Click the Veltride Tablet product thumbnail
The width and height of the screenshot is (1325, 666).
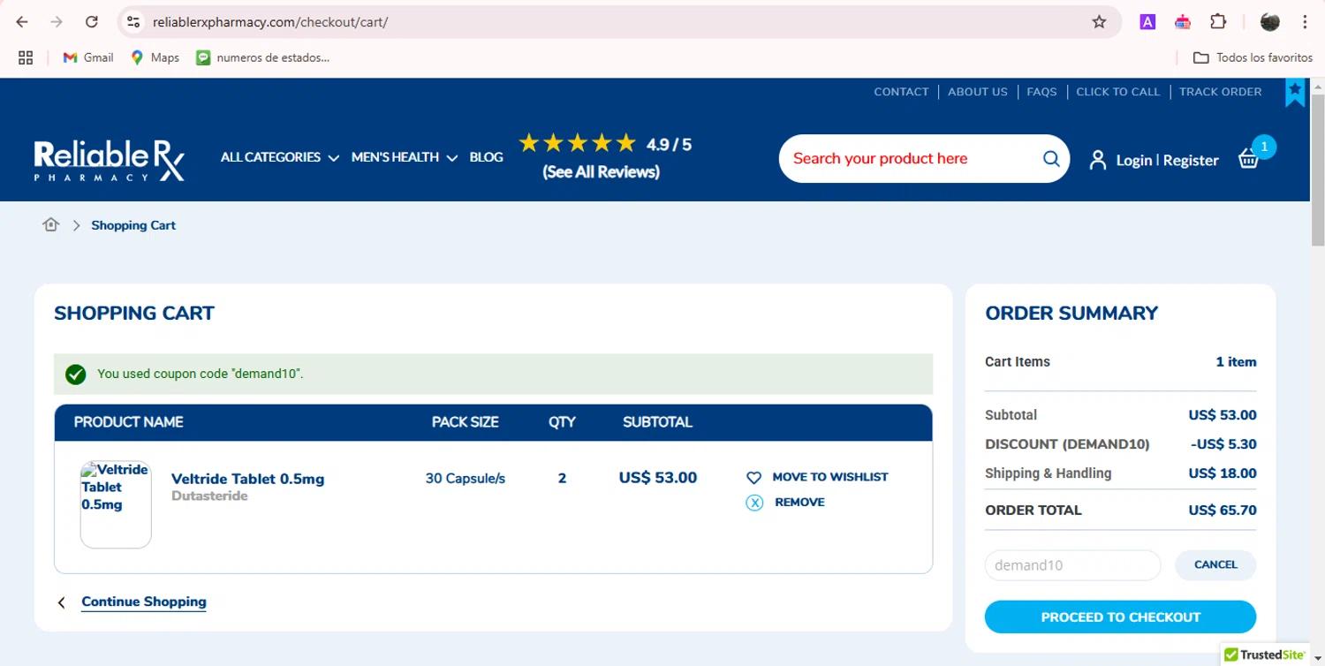click(116, 504)
